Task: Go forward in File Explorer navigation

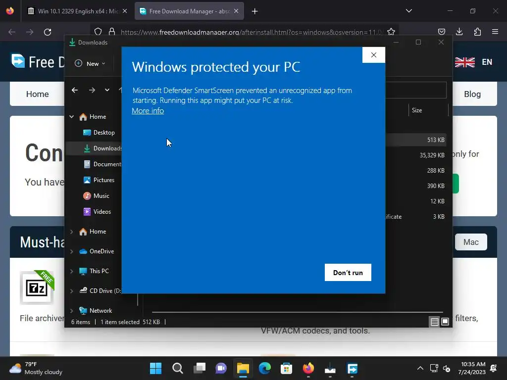Action: [x=92, y=90]
